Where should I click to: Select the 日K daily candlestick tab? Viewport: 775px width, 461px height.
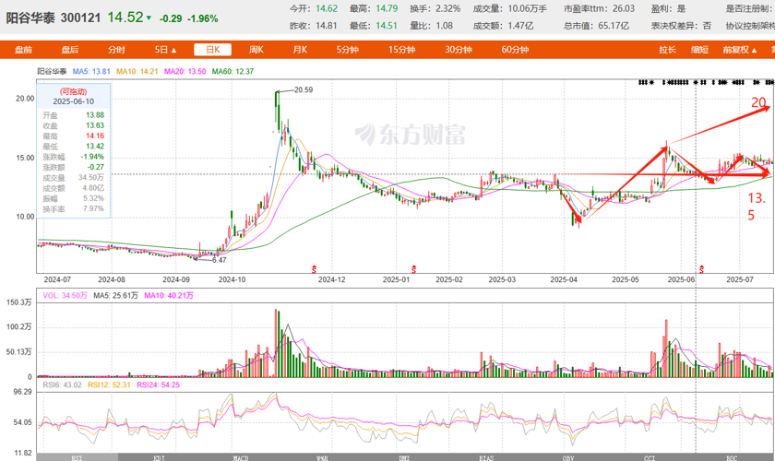point(212,50)
